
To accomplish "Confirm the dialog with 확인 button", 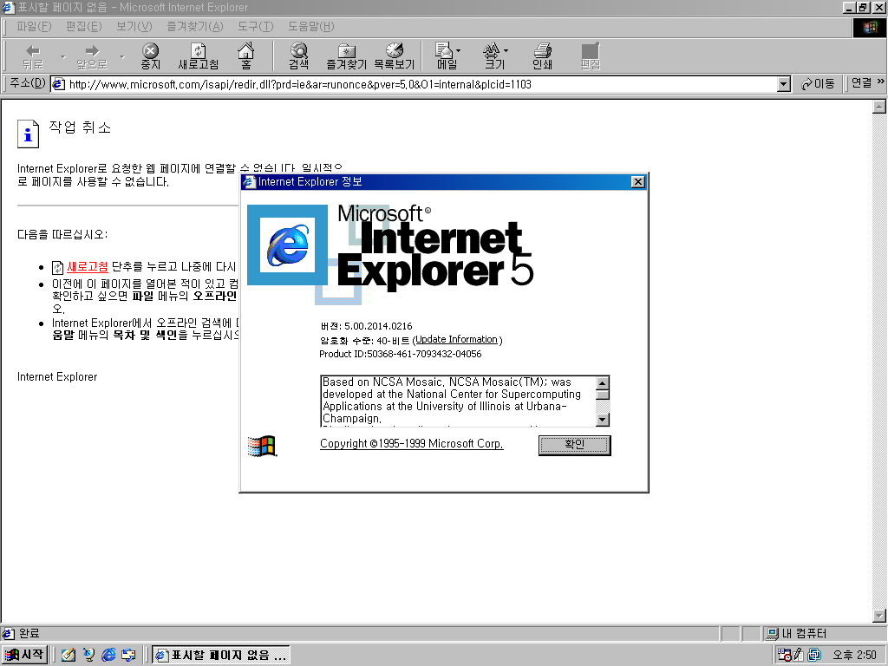I will click(x=574, y=445).
